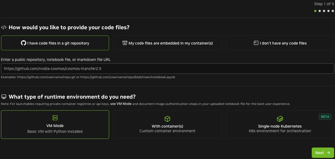Click the container download icon on the embedded code option
Screen dimensions: 335x159
[x=125, y=43]
